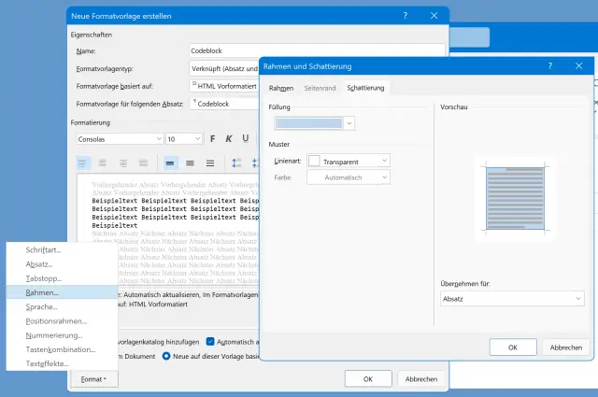Click the align right icon
This screenshot has height=397, width=598.
[x=124, y=163]
